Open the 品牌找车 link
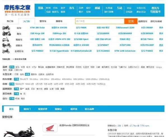Screen dimensions: 168x137 [143, 21]
